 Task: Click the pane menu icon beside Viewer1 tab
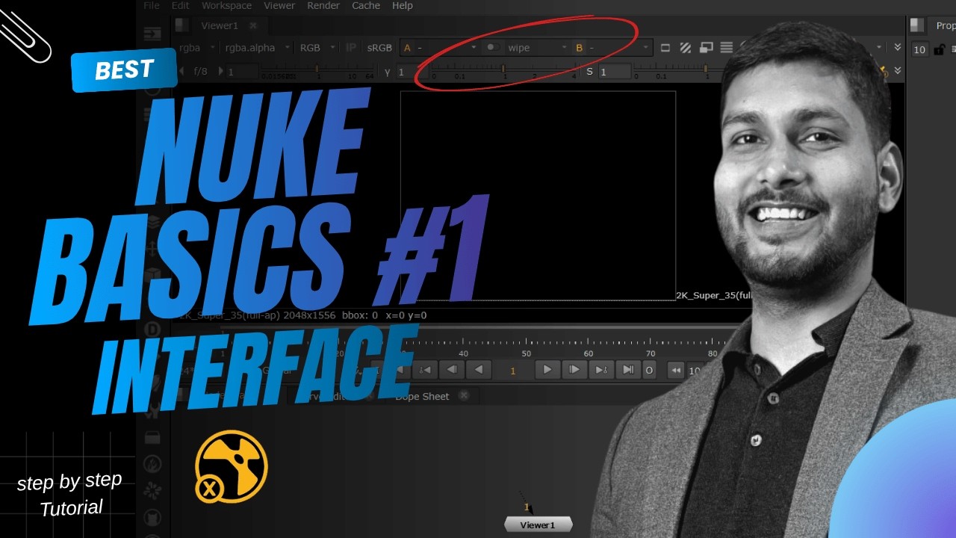point(181,25)
